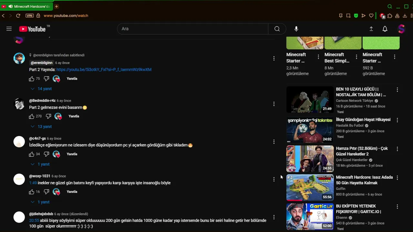Expand the 14 yanıt replies
Screen dimensions: 413x232
point(41,89)
